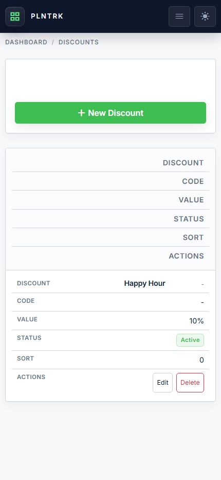Select the Happy Hour discount name

coord(144,283)
